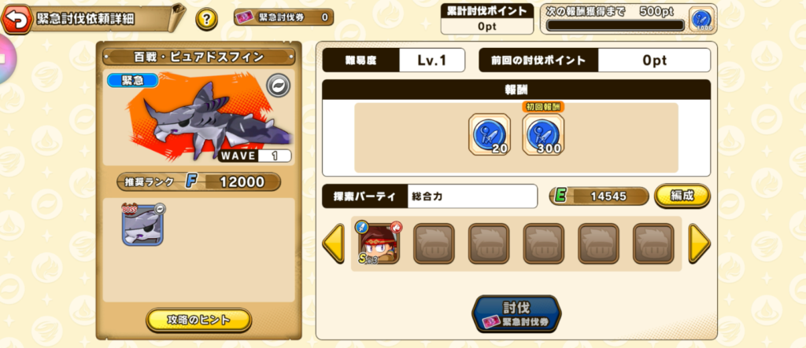Open the 編成 party formation button

tap(682, 196)
